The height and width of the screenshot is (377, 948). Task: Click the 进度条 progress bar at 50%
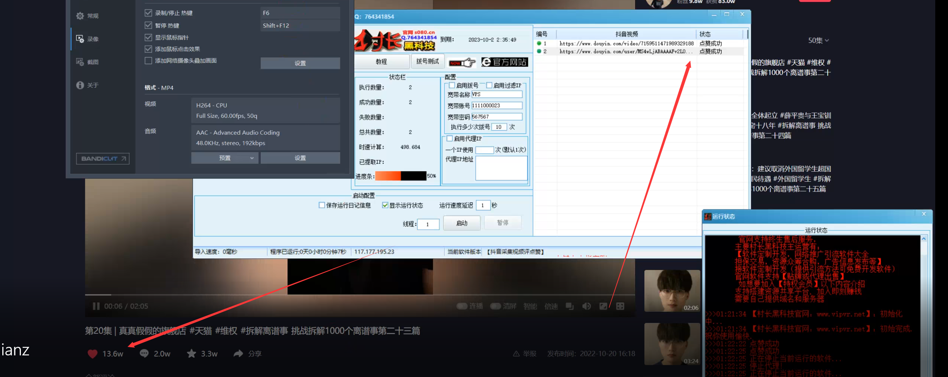(x=401, y=176)
